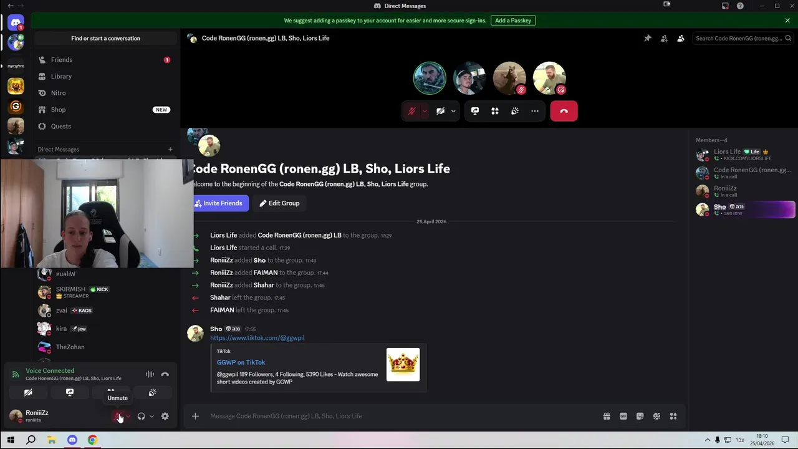Open the Quests tab
This screenshot has width=798, height=449.
[x=105, y=126]
